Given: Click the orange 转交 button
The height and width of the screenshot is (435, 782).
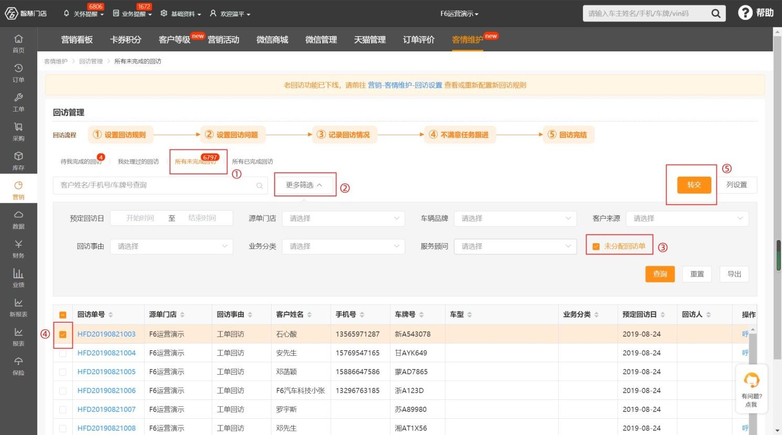Looking at the screenshot, I should pyautogui.click(x=694, y=185).
